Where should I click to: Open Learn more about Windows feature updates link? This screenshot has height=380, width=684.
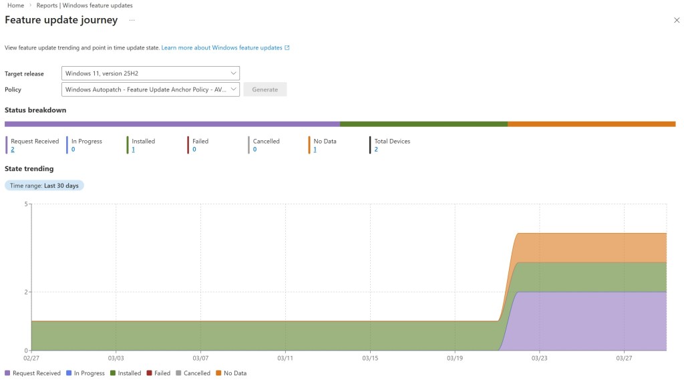(x=222, y=48)
